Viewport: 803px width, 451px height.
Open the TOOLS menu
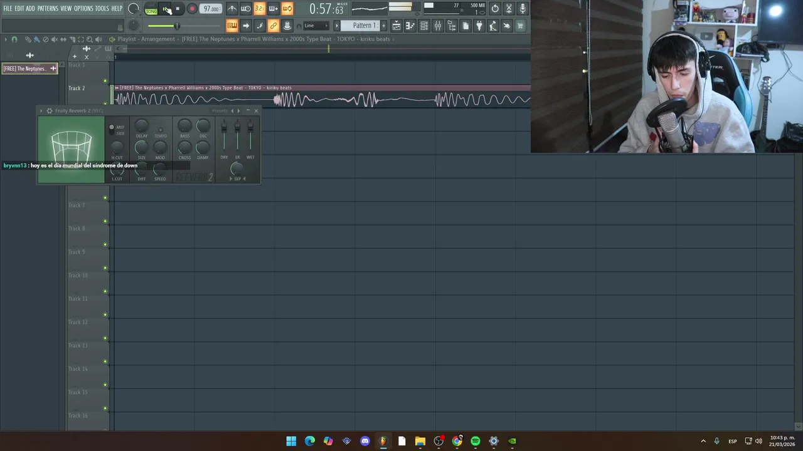[x=102, y=8]
